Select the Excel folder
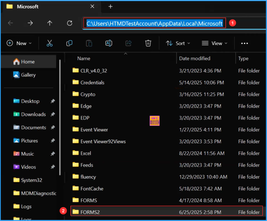 pos(167,153)
